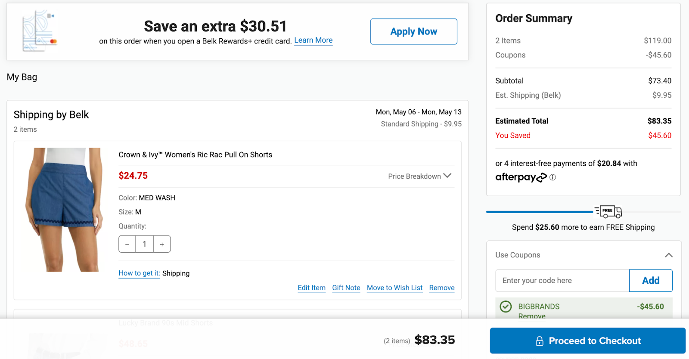Add the entered coupon code
This screenshot has width=689, height=359.
[650, 281]
